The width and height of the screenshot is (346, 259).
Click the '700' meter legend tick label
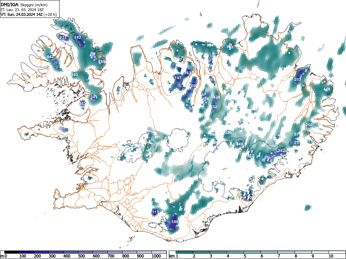coord(111,256)
